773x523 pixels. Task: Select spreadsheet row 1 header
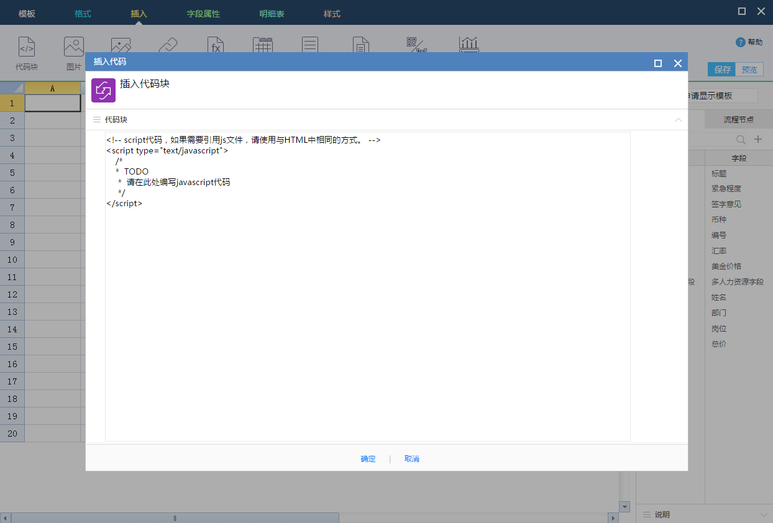click(12, 103)
